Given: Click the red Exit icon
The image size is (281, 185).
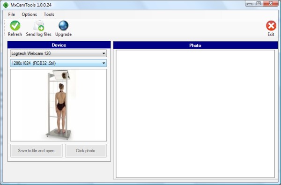Looking at the screenshot, I should (271, 26).
